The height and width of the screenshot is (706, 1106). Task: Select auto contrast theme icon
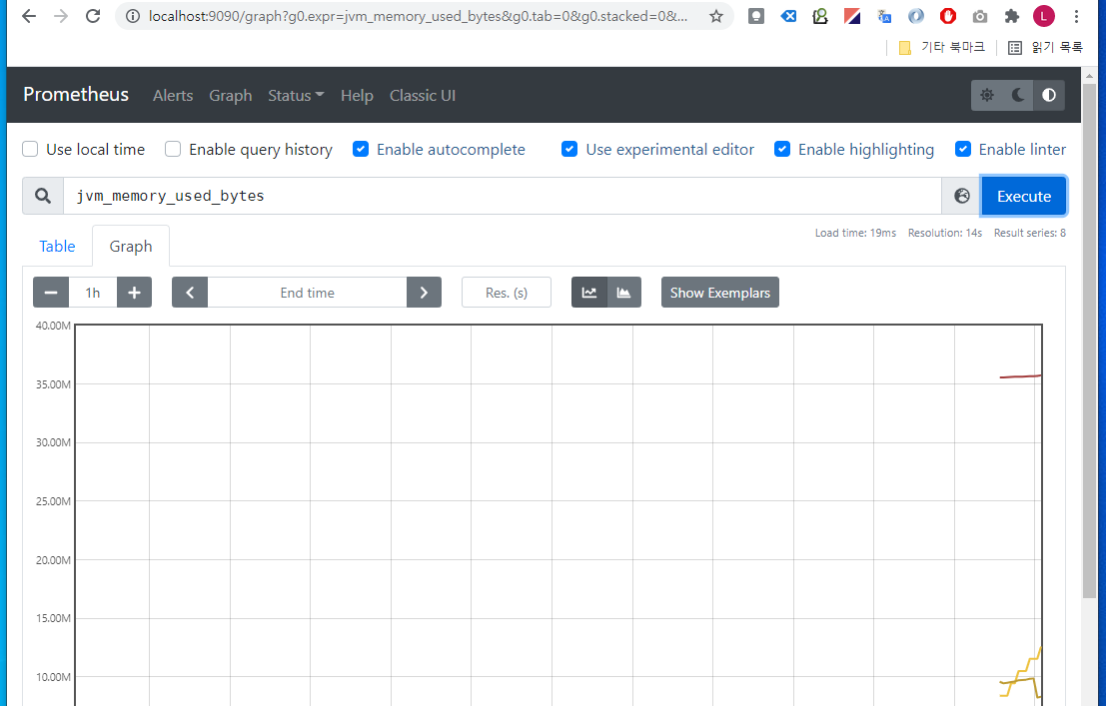coord(1049,95)
